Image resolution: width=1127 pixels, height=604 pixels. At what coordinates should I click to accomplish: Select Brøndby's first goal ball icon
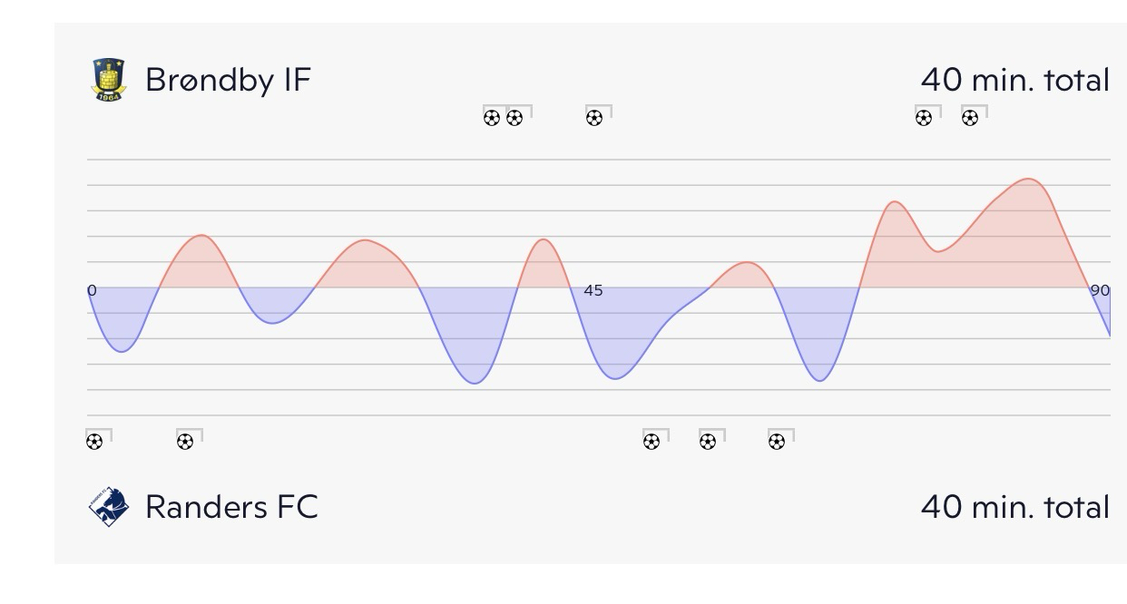coord(492,118)
